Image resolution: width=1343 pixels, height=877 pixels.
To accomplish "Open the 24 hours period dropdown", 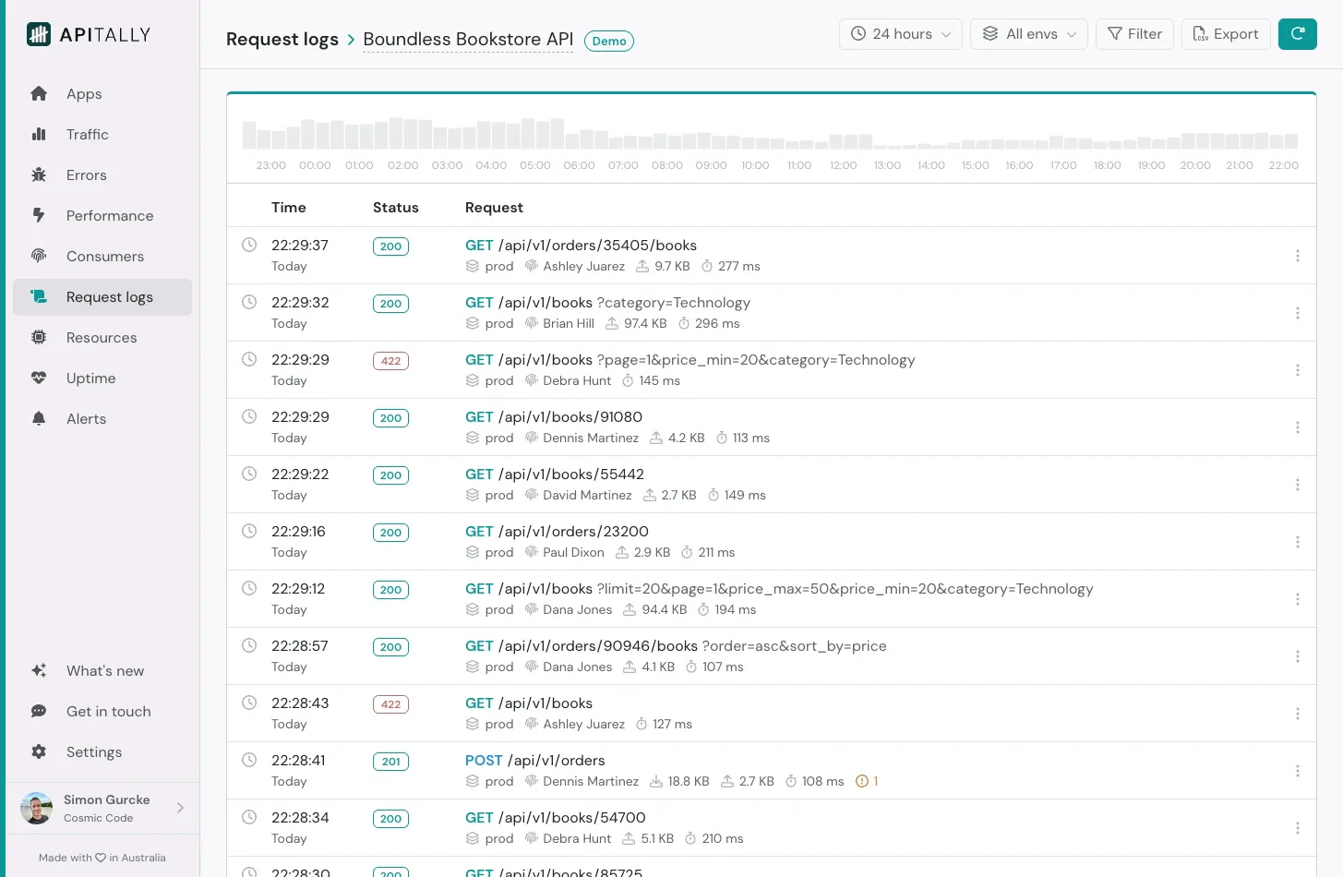I will pos(901,34).
